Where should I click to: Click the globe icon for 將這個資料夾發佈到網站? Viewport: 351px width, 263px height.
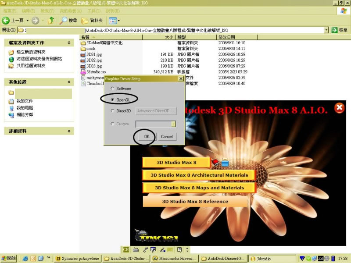coord(11,59)
